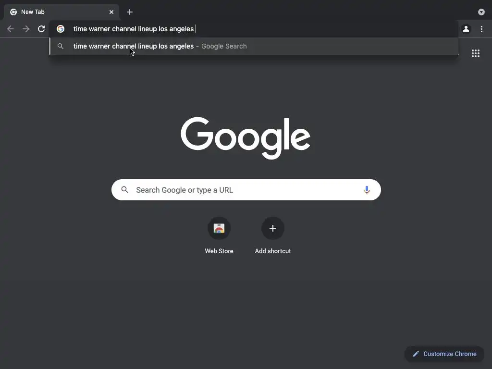The height and width of the screenshot is (369, 492).
Task: Click the Web Store label
Action: click(219, 251)
